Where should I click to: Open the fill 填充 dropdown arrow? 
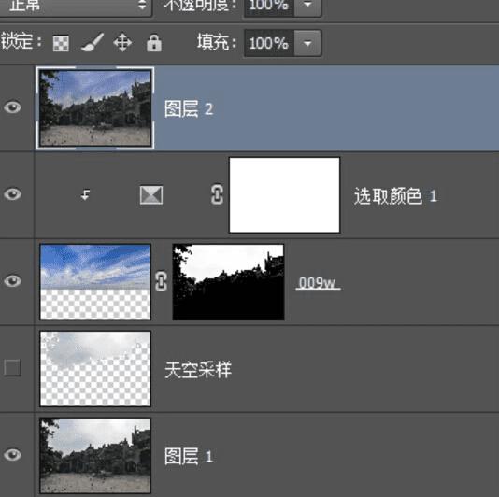click(x=307, y=43)
